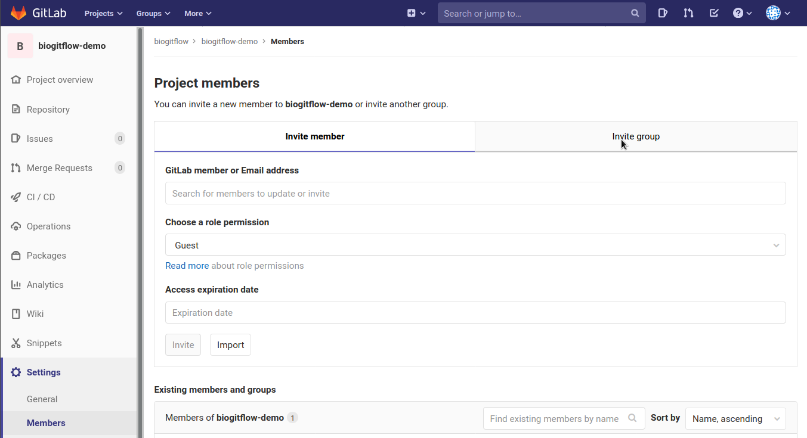
Task: Open Merge requests icon in top navbar
Action: point(688,13)
